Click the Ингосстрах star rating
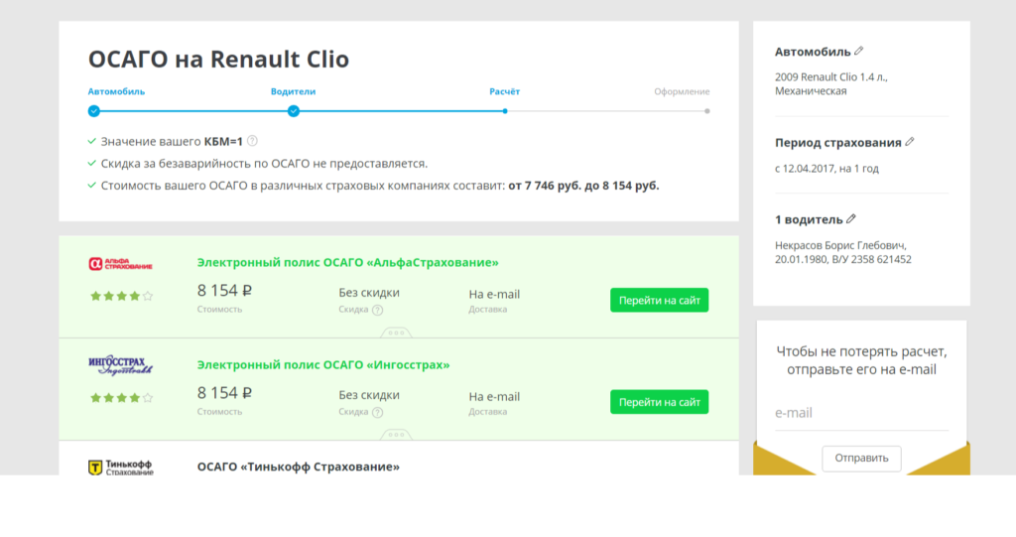This screenshot has width=1016, height=537. click(122, 398)
